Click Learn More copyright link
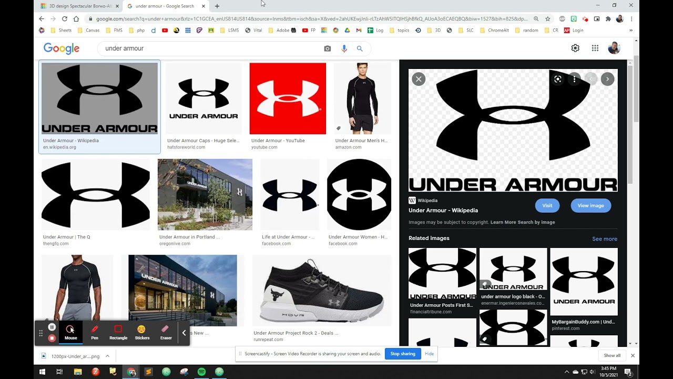673x379 pixels. pos(503,222)
